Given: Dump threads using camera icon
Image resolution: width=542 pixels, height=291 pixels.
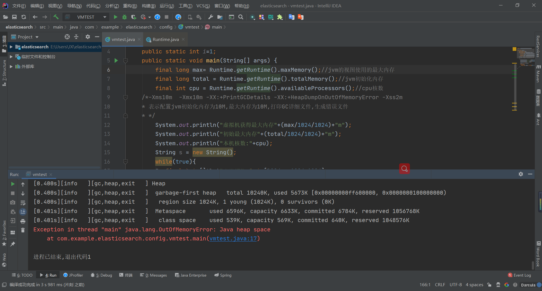Looking at the screenshot, I should (13, 202).
